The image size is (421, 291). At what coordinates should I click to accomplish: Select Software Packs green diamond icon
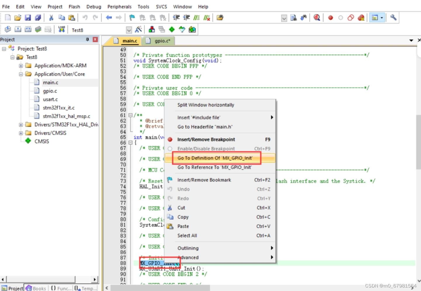pyautogui.click(x=172, y=29)
